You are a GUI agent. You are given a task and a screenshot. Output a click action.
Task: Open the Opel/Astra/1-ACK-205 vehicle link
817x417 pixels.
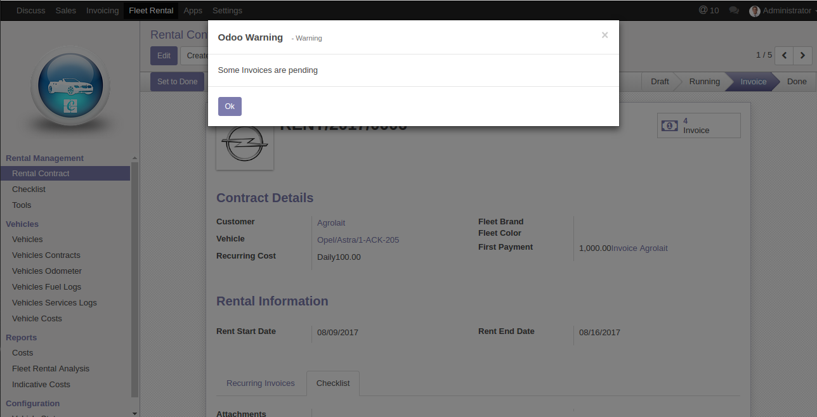358,240
